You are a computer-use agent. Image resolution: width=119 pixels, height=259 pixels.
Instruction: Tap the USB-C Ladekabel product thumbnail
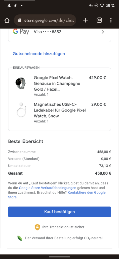pyautogui.click(x=21, y=110)
